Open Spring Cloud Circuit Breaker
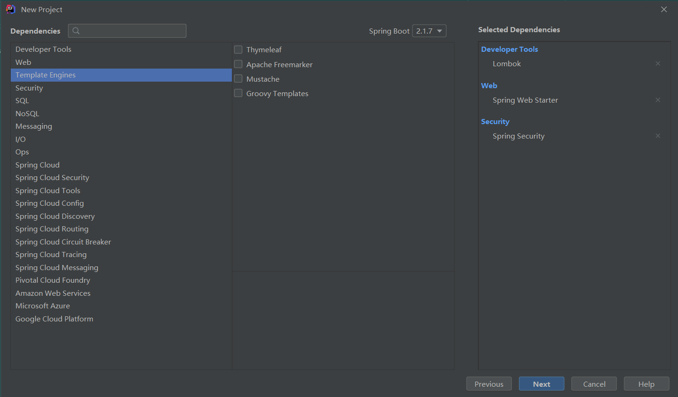Screen dimensions: 678x397 pos(121,242)
